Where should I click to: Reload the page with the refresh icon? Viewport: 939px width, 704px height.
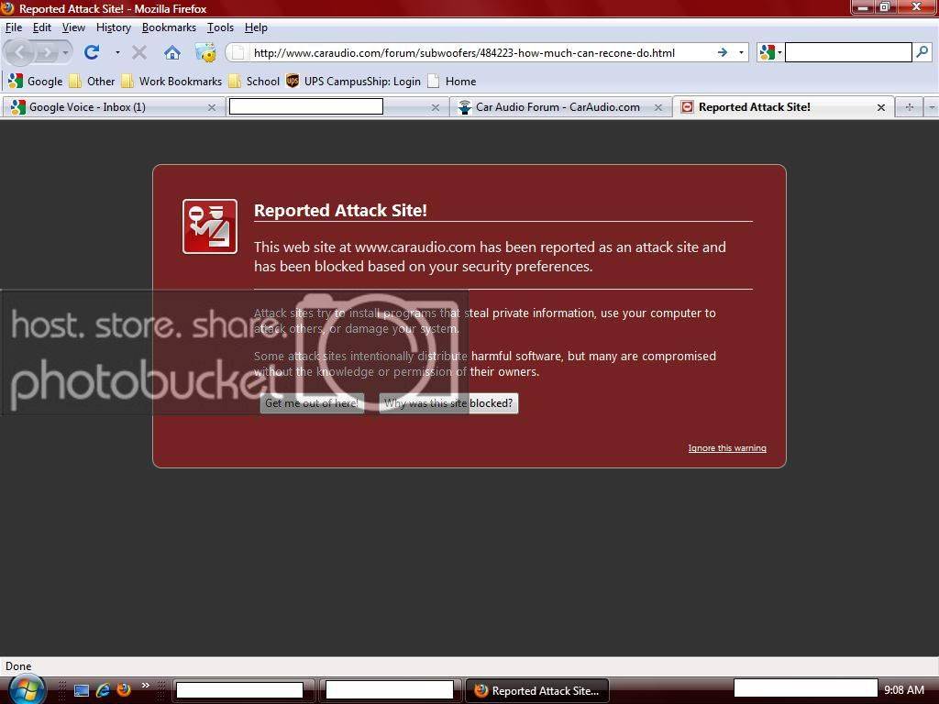[x=92, y=52]
